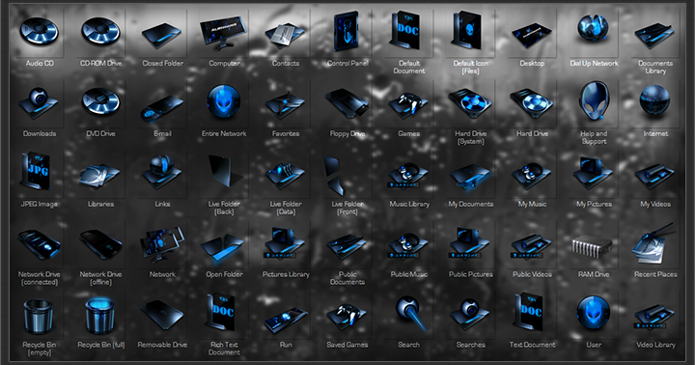Open the Music Library icon
This screenshot has width=695, height=365.
pos(407,175)
